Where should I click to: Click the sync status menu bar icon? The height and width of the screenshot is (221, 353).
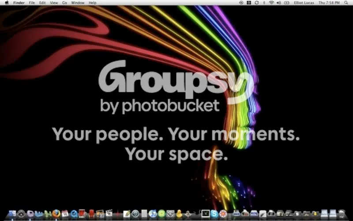(x=257, y=3)
